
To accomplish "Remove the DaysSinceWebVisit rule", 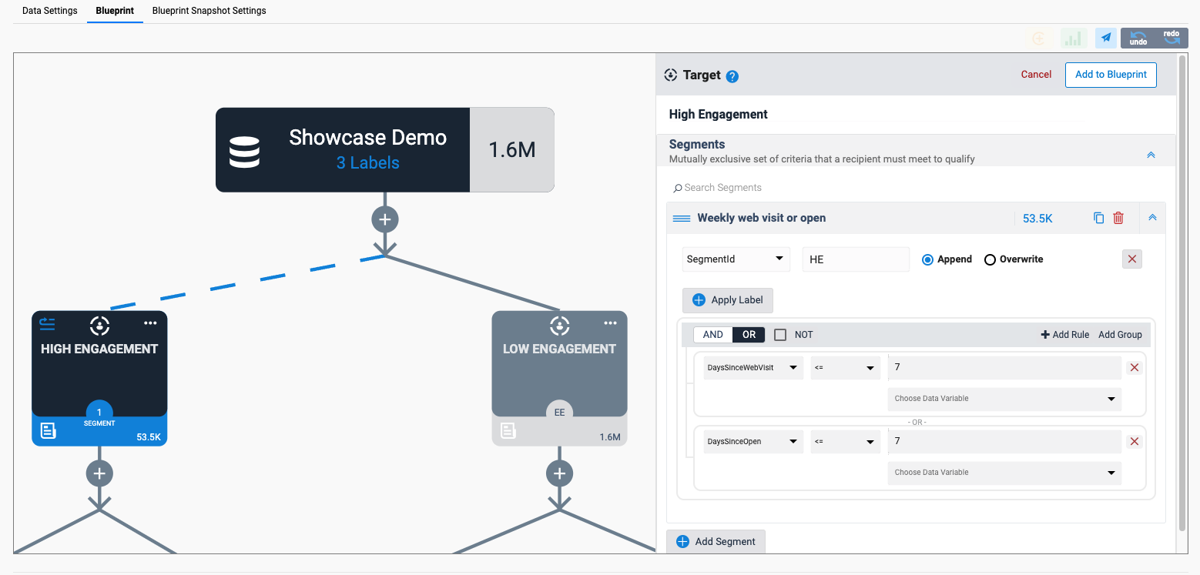I will pos(1134,368).
